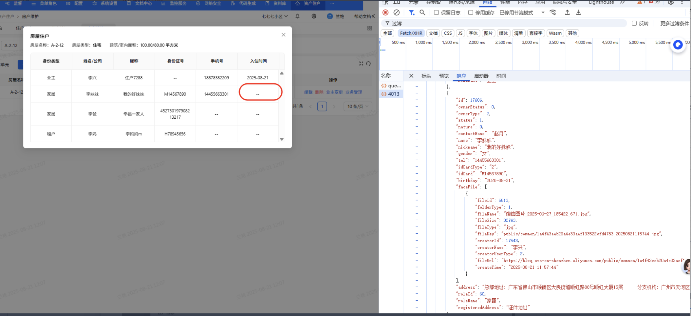Click the 更多过滤条件 button
The height and width of the screenshot is (316, 691).
674,23
